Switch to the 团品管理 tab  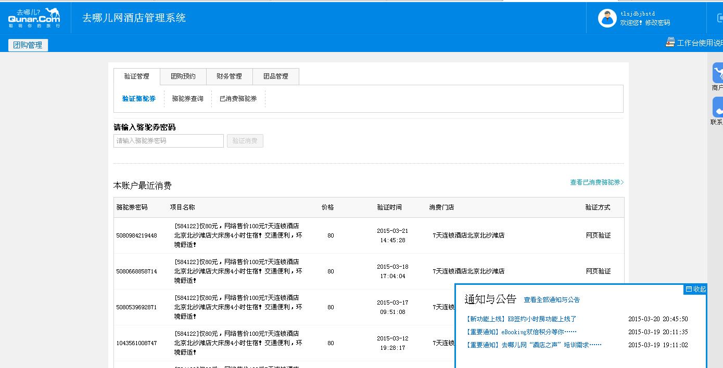(x=276, y=76)
